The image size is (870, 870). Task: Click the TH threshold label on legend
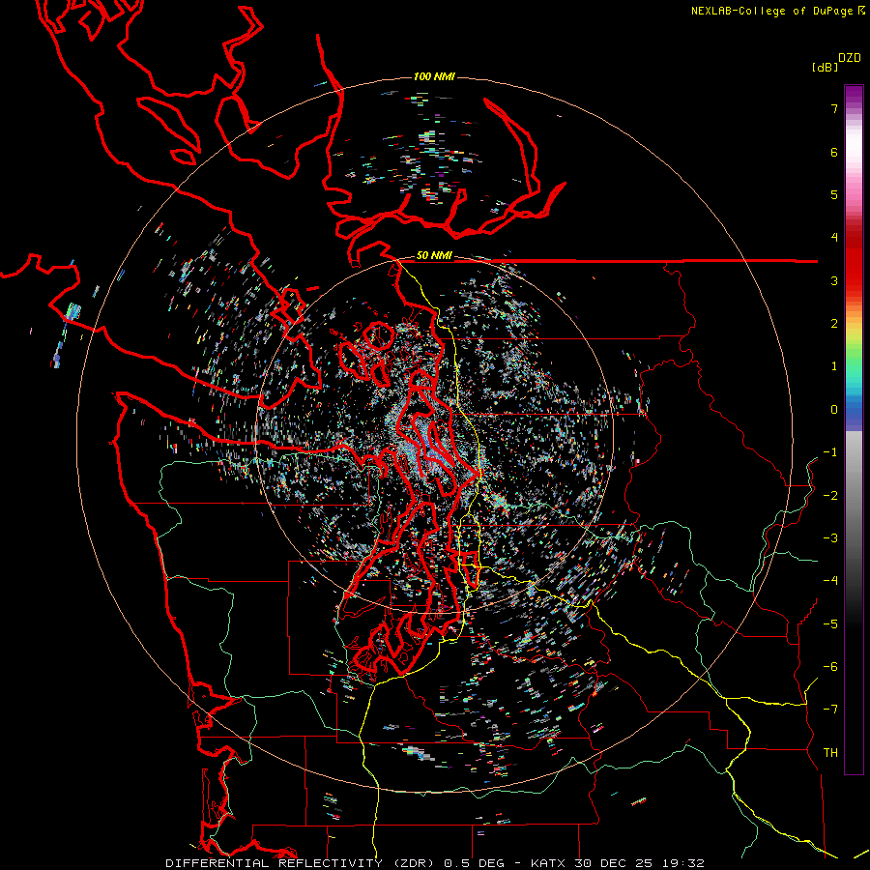click(830, 753)
